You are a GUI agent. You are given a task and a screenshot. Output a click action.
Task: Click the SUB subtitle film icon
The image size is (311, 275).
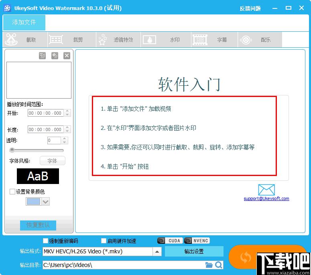(200, 40)
